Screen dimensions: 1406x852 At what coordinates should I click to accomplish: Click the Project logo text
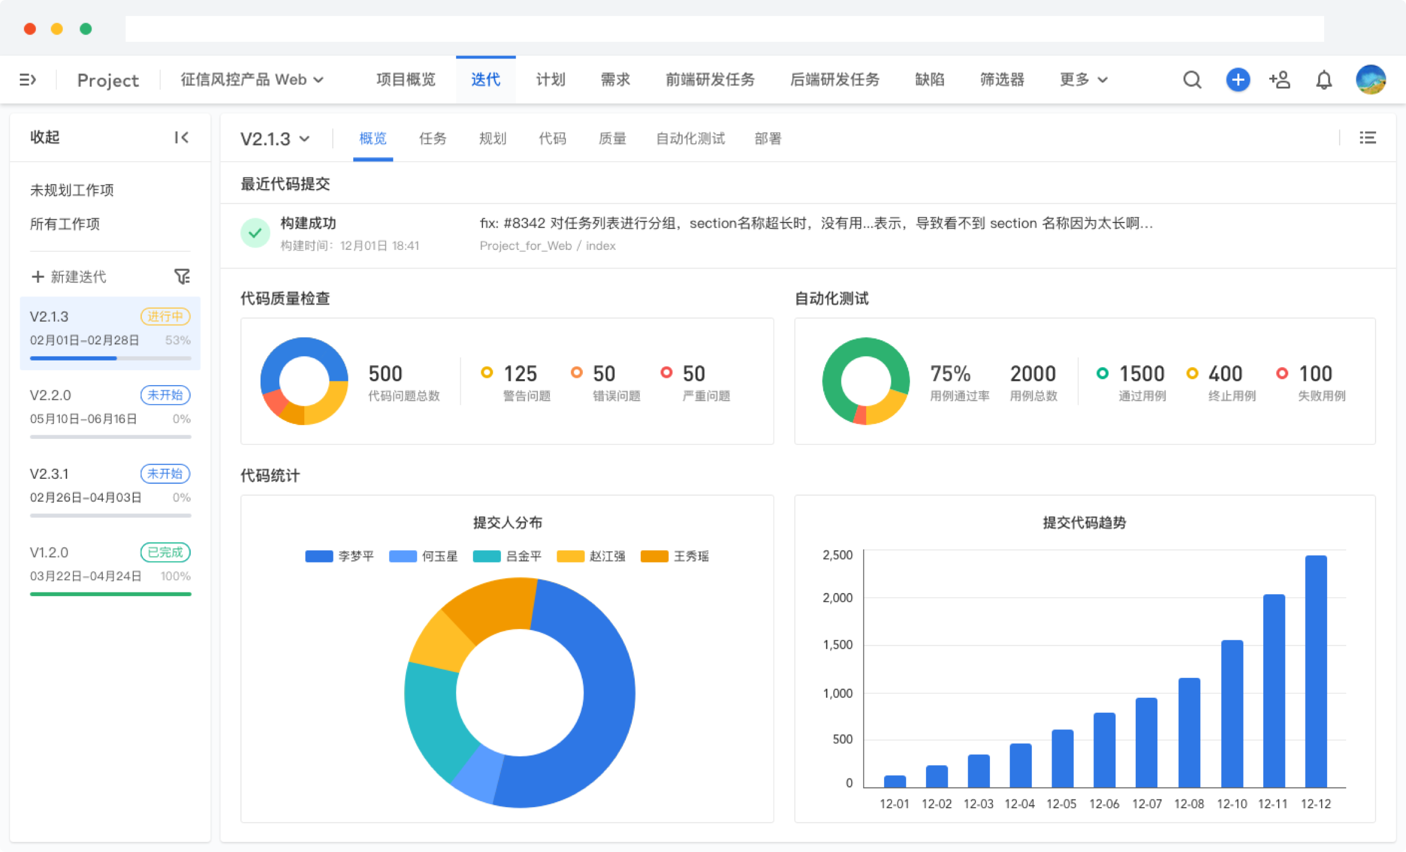[x=108, y=80]
